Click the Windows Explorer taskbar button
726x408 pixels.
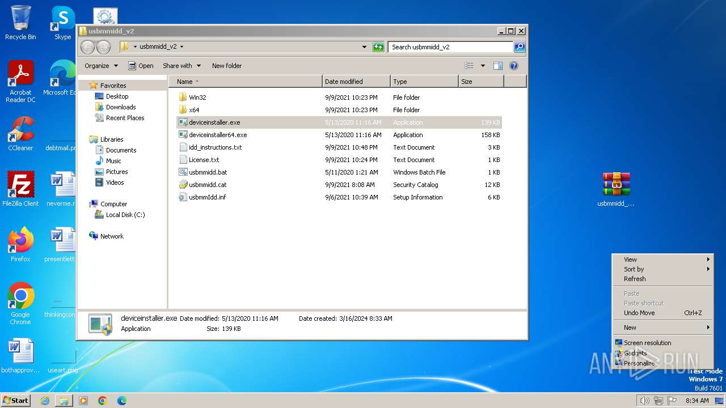point(64,401)
